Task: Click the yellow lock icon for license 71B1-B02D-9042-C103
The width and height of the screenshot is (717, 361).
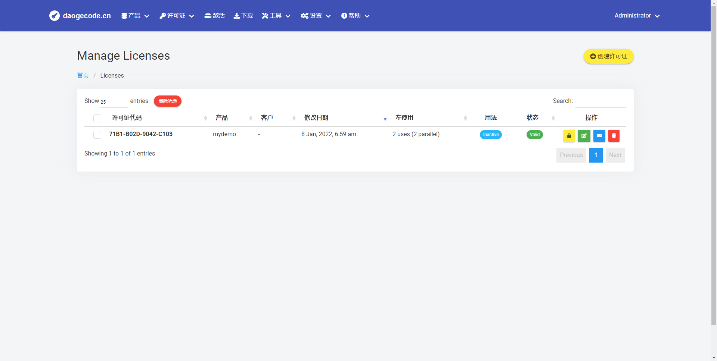Action: [x=569, y=136]
